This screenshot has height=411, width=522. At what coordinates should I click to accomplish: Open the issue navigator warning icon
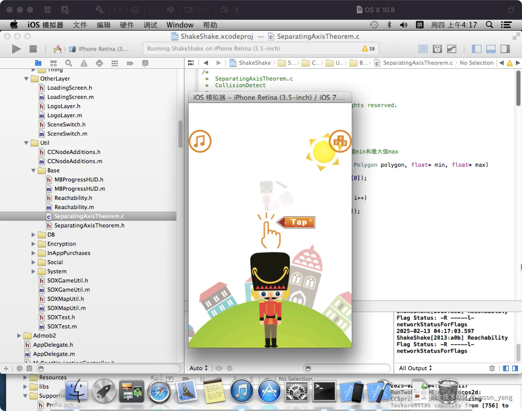(x=84, y=63)
